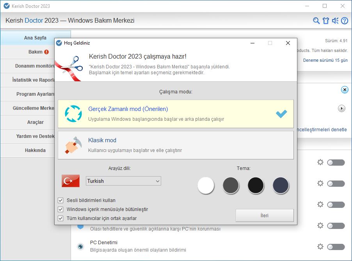The width and height of the screenshot is (352, 261).
Task: Open the Deneme sürümü 15 gün link
Action: coord(325,60)
